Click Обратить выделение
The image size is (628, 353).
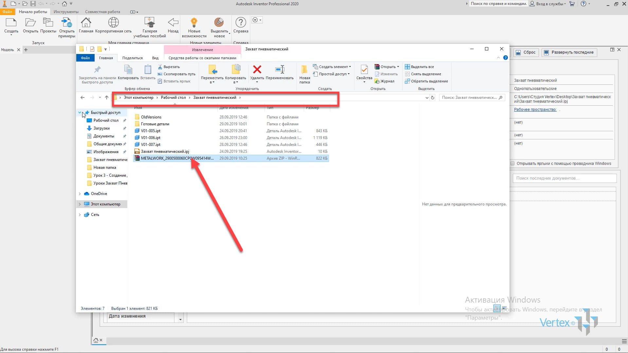(426, 81)
